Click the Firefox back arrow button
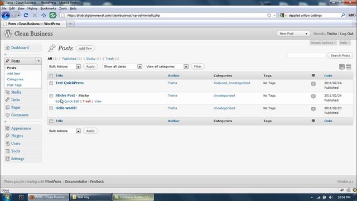 (6, 16)
